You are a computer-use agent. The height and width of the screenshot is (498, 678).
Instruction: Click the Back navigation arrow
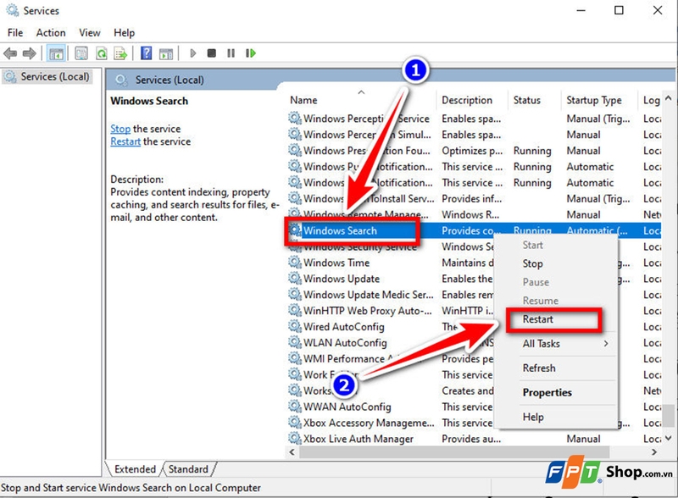pos(12,53)
